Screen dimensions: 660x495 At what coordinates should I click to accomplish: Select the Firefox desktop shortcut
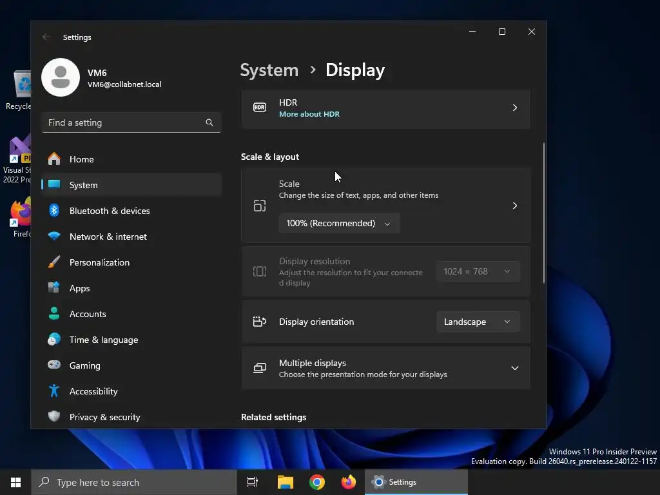click(x=21, y=218)
